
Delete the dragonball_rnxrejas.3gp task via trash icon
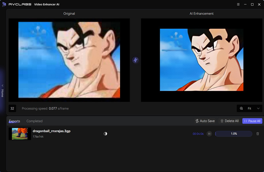coord(258,134)
